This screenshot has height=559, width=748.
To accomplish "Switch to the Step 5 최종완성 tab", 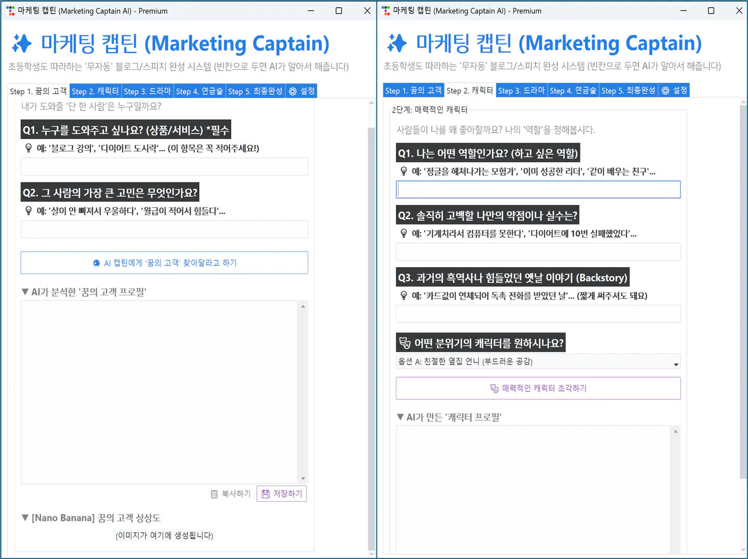I will coord(256,90).
